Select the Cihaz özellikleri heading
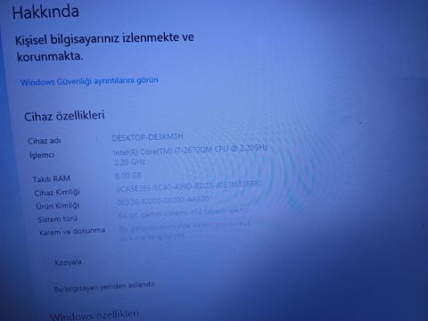The width and height of the screenshot is (428, 321). click(64, 116)
